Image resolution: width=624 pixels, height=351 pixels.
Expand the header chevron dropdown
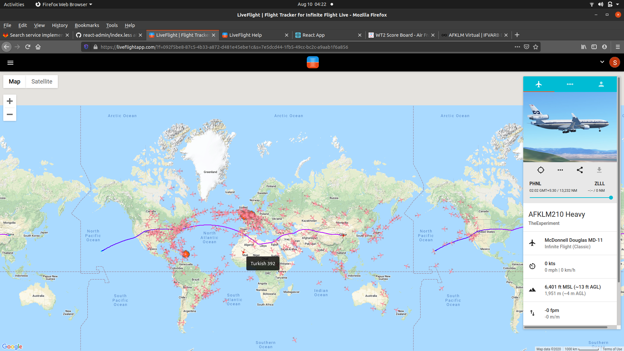coord(602,62)
